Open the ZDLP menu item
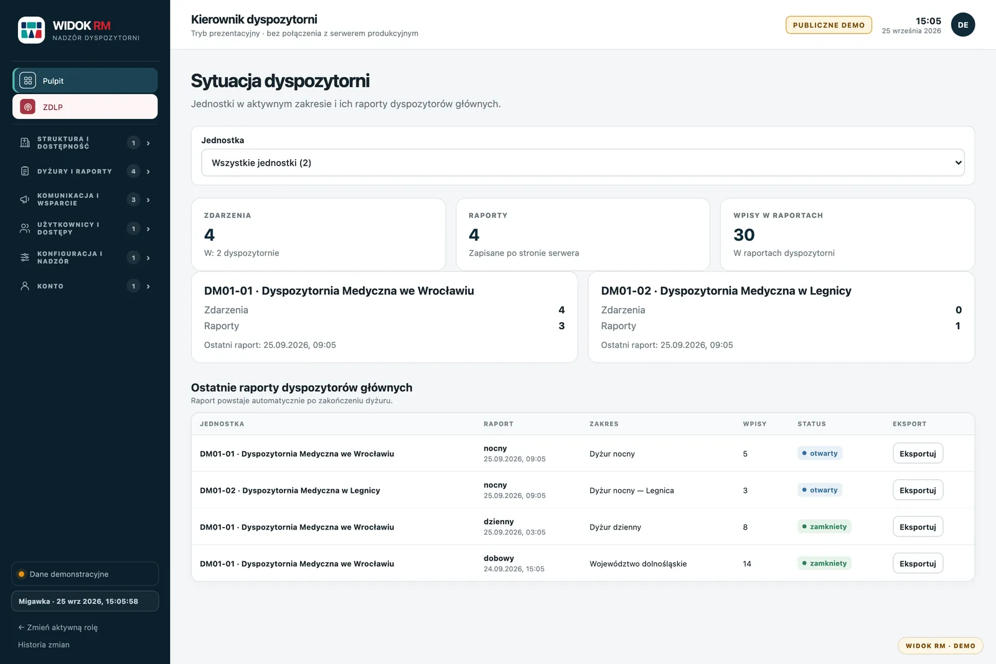This screenshot has height=664, width=996. tap(85, 107)
